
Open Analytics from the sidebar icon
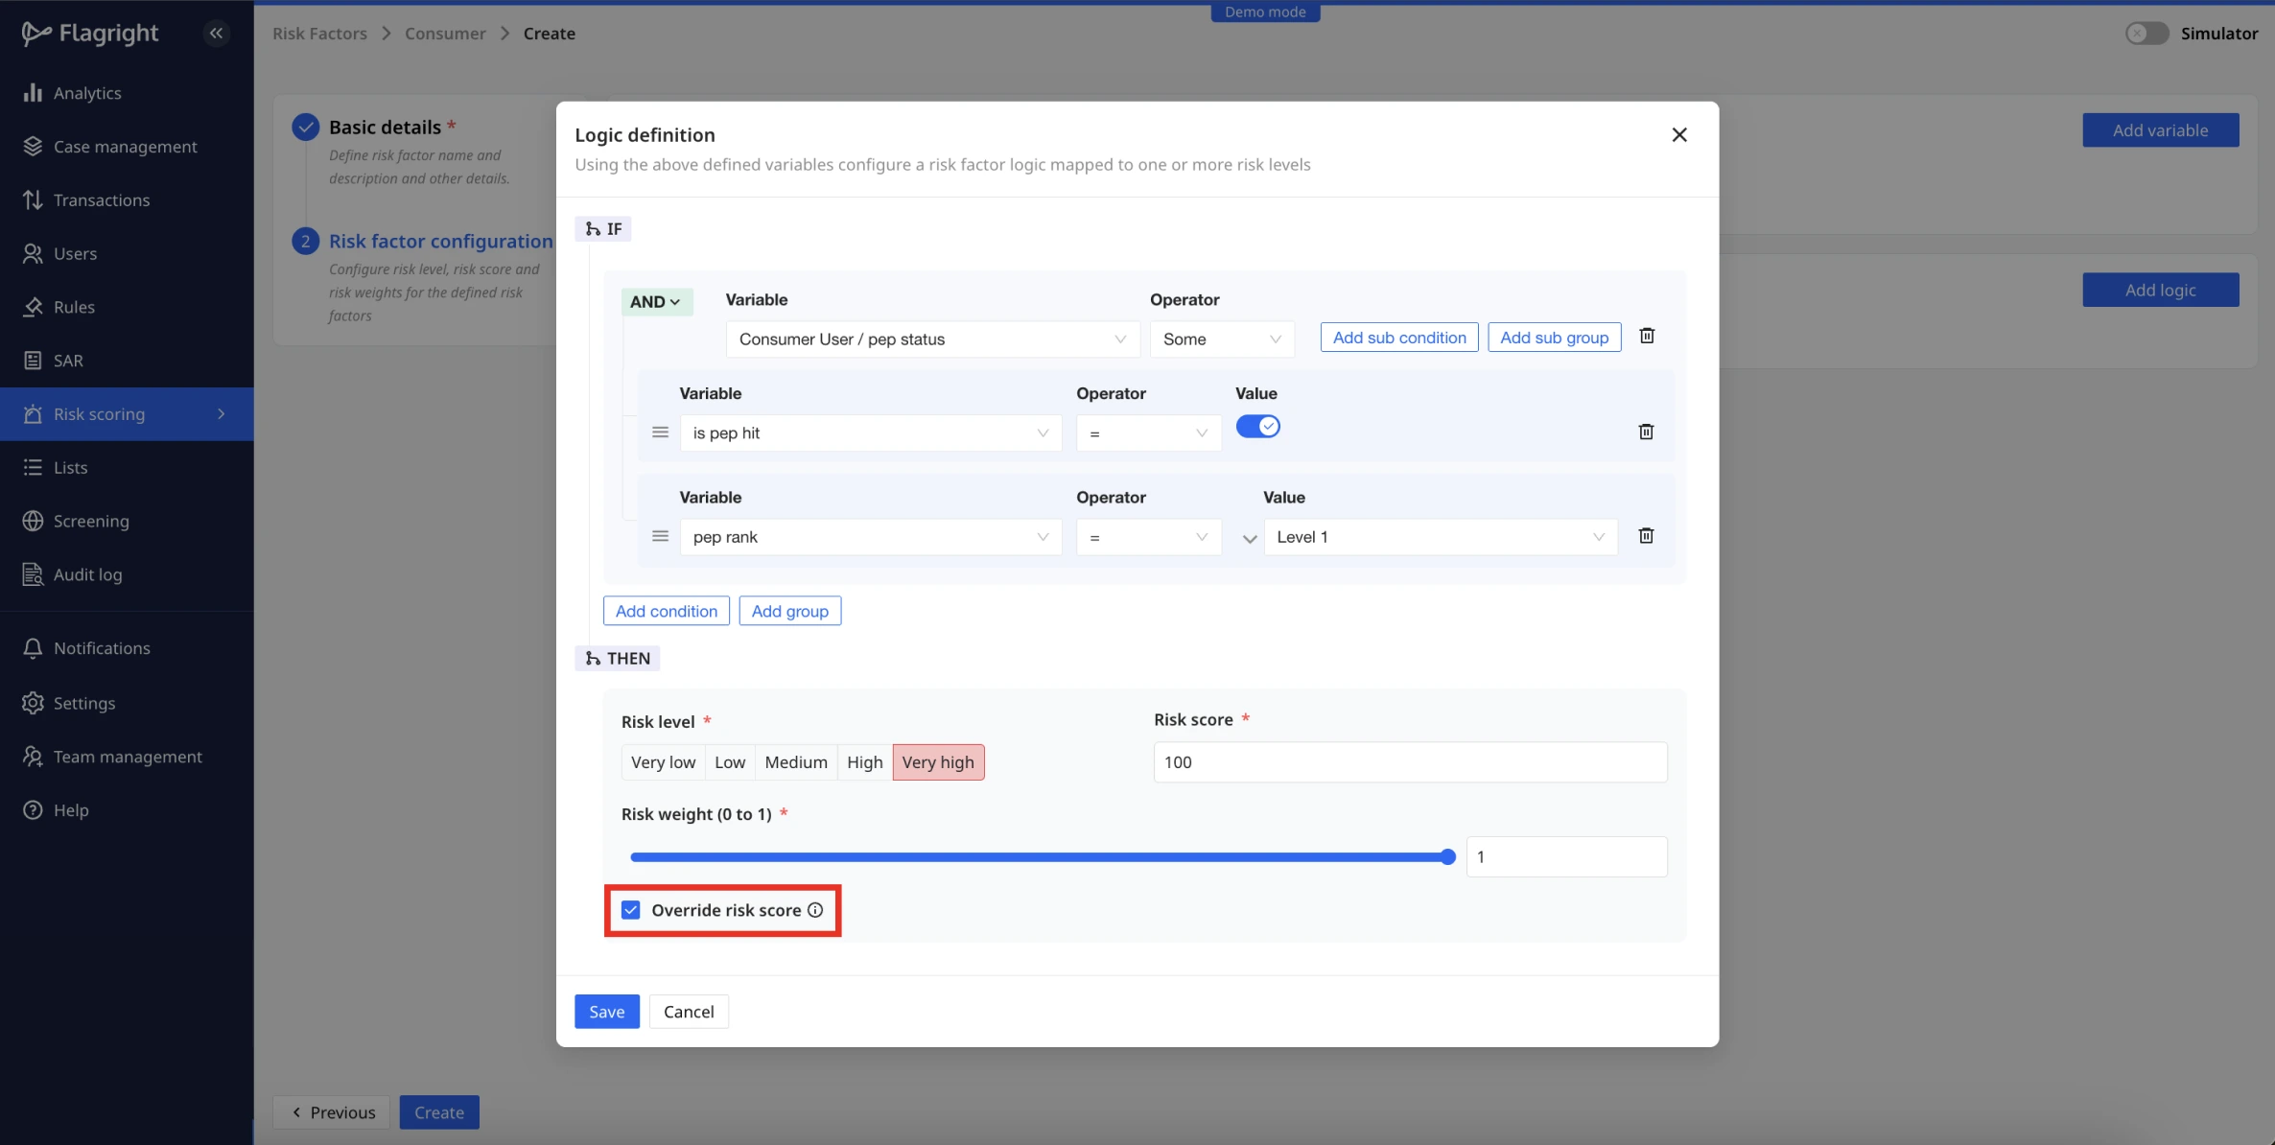tap(33, 92)
